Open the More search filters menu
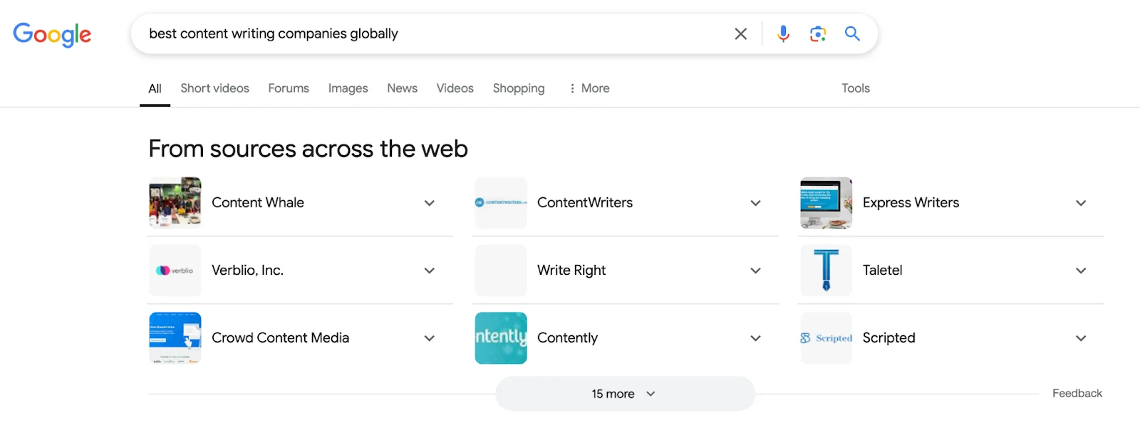 tap(589, 88)
